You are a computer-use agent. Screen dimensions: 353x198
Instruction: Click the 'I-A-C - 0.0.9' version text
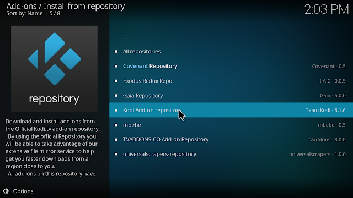(x=333, y=81)
